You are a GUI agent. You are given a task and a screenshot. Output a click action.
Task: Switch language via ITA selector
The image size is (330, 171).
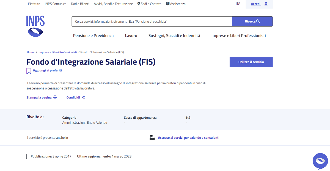(238, 4)
